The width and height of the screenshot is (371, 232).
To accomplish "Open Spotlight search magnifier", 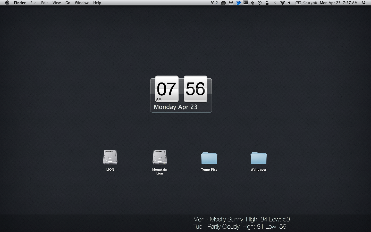I will [364, 3].
